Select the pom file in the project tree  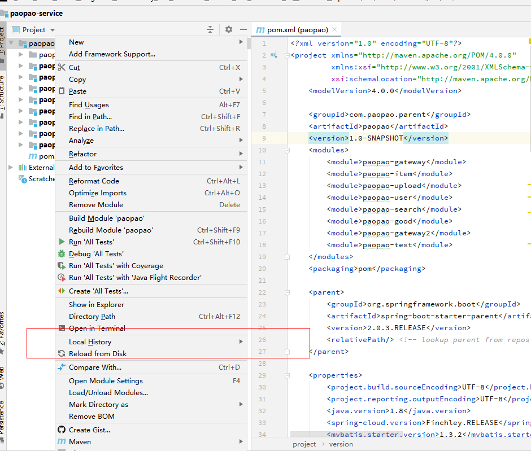coord(41,156)
